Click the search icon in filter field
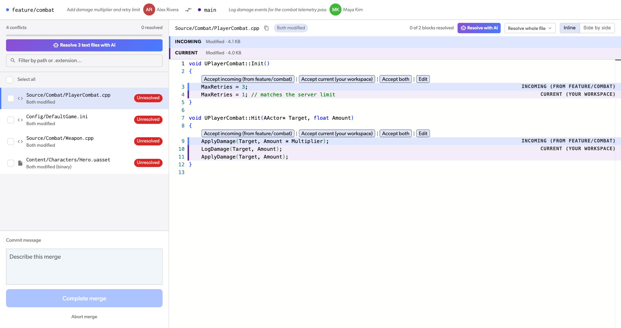The image size is (621, 328). (x=13, y=60)
